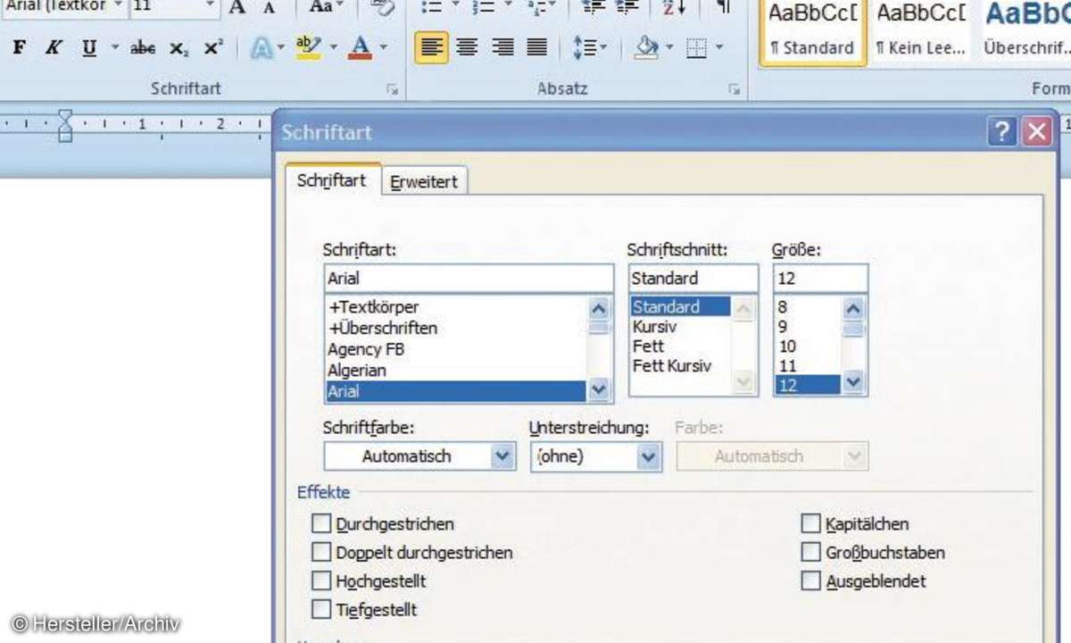Click the numbered list icon
1071x643 pixels.
pyautogui.click(x=482, y=7)
